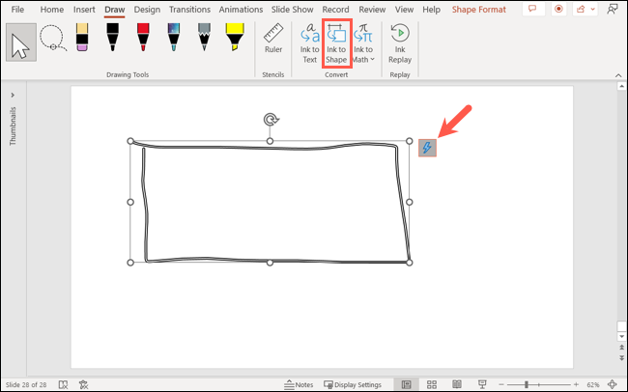Click the presenter profile icon
Screen dimensions: 628x392
tap(613, 9)
